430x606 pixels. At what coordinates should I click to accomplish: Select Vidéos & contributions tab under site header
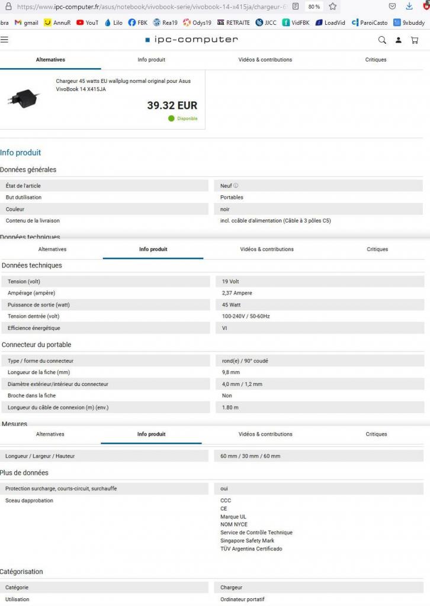click(x=265, y=60)
